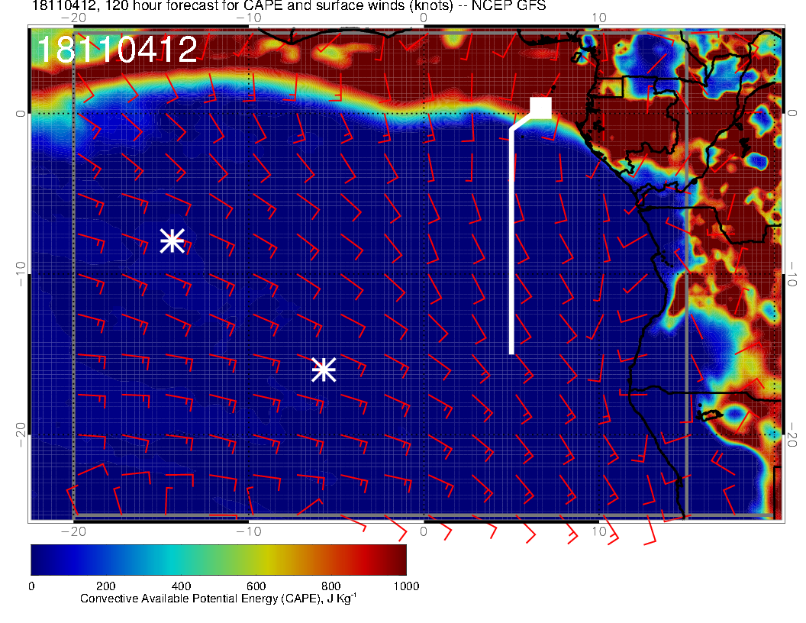Viewport: 806px width, 623px height.
Task: Pick the dark blue start of the CAPE colorbar
Action: pyautogui.click(x=37, y=560)
